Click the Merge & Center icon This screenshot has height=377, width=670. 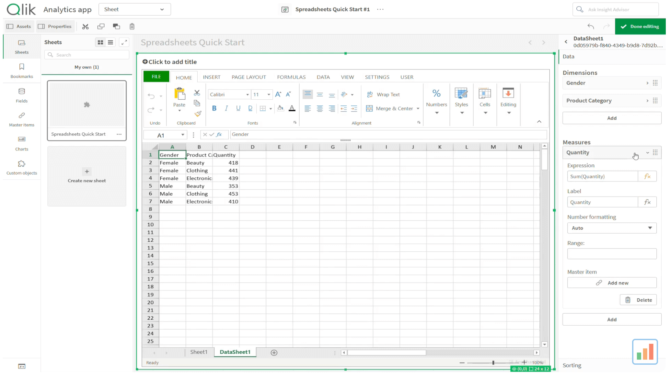[x=369, y=108]
